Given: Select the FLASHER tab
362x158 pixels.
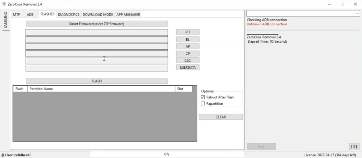Looking at the screenshot, I should click(x=48, y=14).
